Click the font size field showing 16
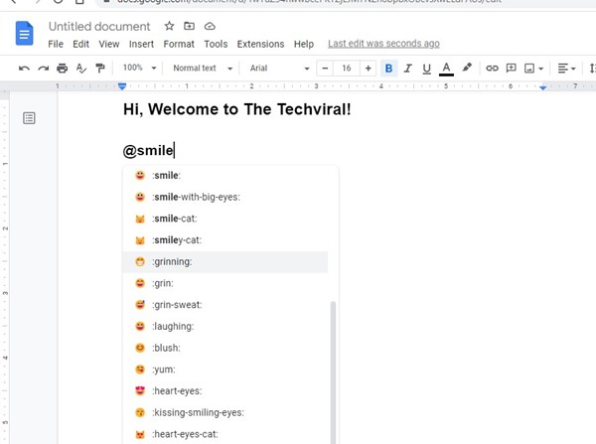Viewport: 596px width, 444px height. [347, 69]
